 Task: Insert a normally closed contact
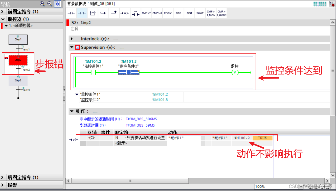coord(82,13)
